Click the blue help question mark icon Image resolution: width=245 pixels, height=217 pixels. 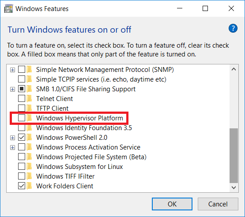(233, 28)
